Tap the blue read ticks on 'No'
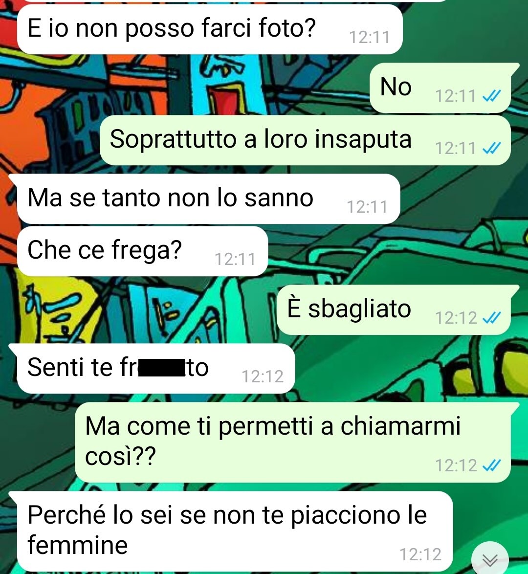 click(x=491, y=96)
